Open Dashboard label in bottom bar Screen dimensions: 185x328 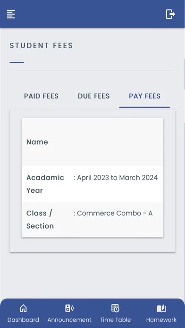tap(23, 320)
